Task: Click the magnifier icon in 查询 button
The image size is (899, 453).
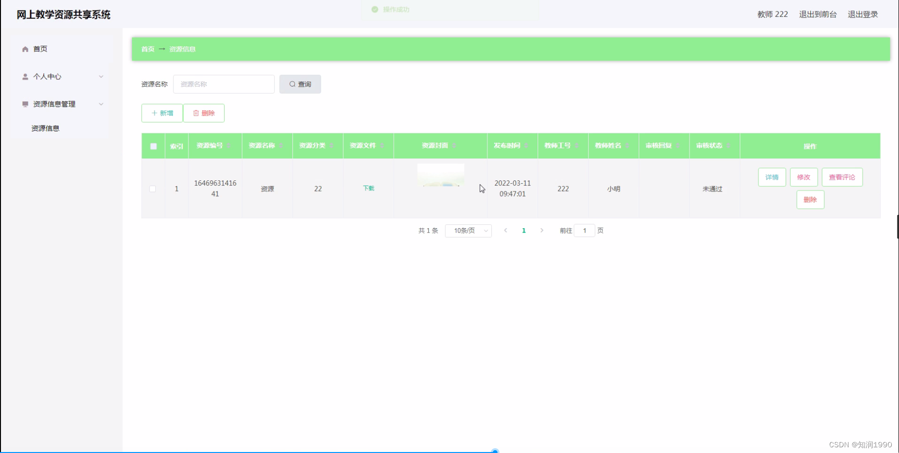Action: click(292, 84)
